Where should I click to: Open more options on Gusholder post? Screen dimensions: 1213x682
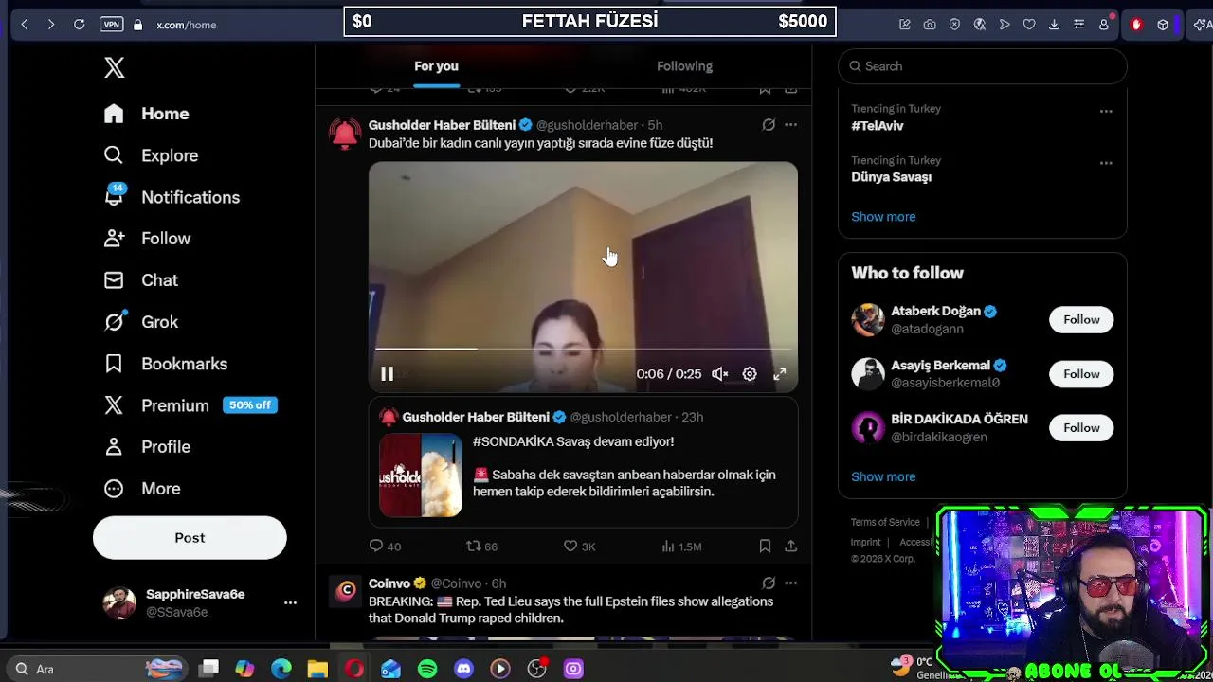point(790,125)
